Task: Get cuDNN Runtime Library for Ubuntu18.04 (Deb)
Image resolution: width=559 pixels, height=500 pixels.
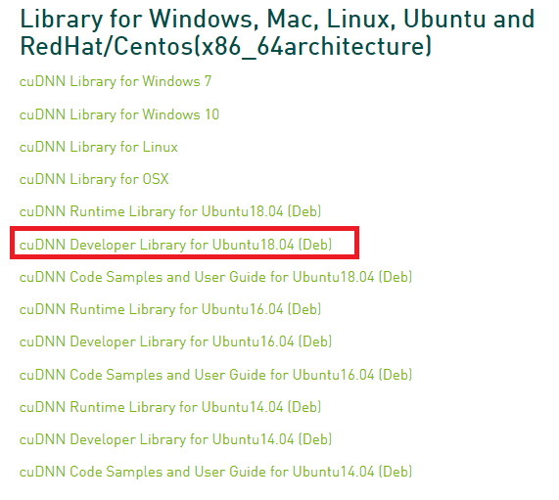Action: (x=170, y=211)
